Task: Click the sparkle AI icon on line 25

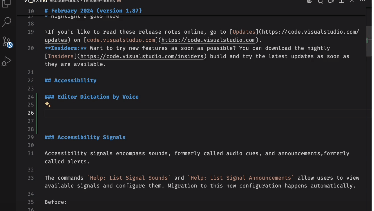Action: pos(48,104)
